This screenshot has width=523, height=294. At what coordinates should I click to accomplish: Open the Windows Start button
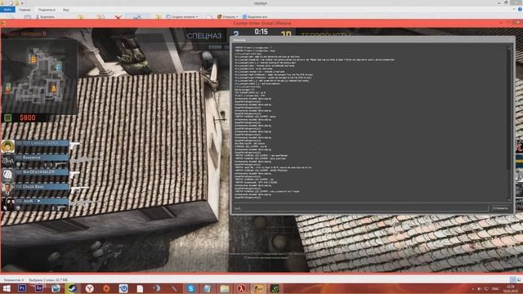point(7,288)
